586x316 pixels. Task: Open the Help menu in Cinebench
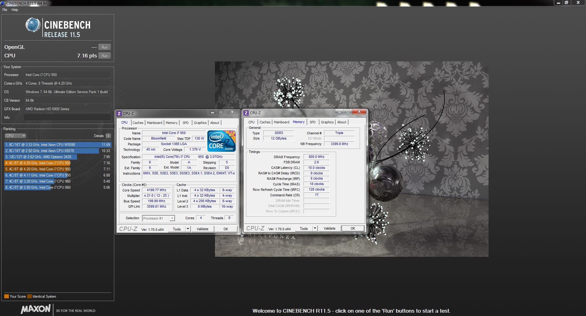[15, 10]
